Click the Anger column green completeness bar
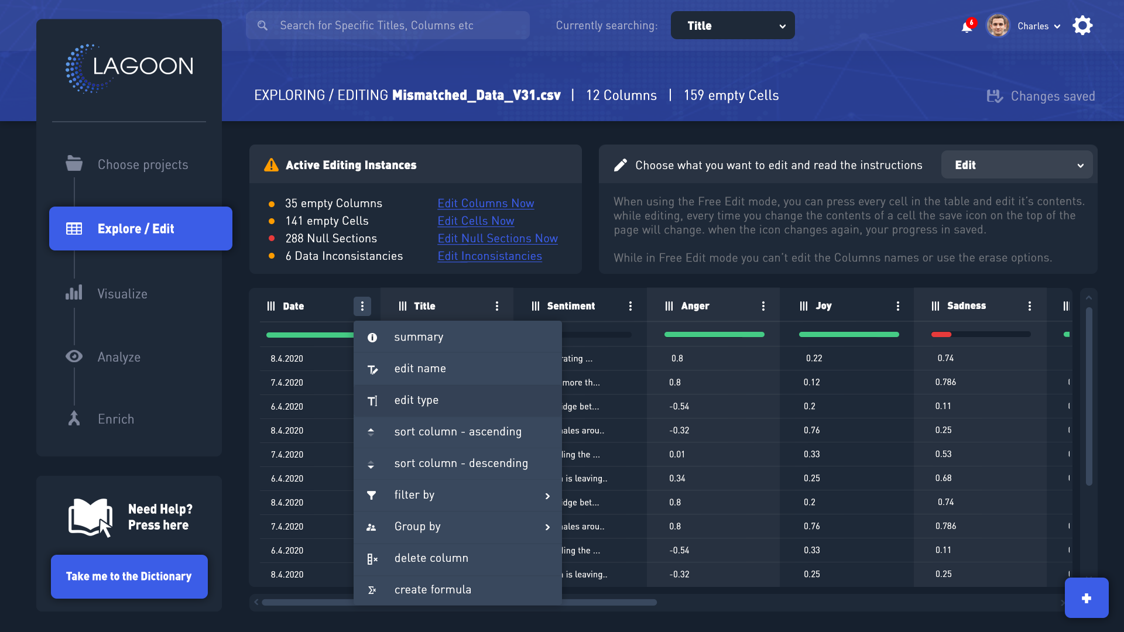The image size is (1124, 632). 714,334
